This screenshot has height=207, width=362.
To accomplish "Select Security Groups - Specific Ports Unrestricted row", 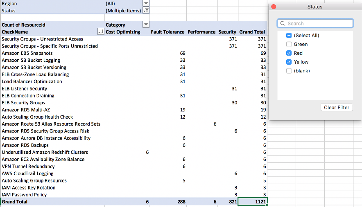I will pos(50,46).
